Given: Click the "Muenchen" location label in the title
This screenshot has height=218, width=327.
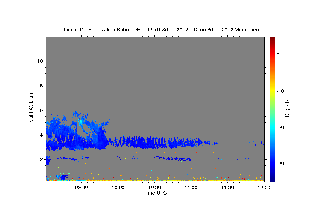Looking at the screenshot, I should [247, 30].
